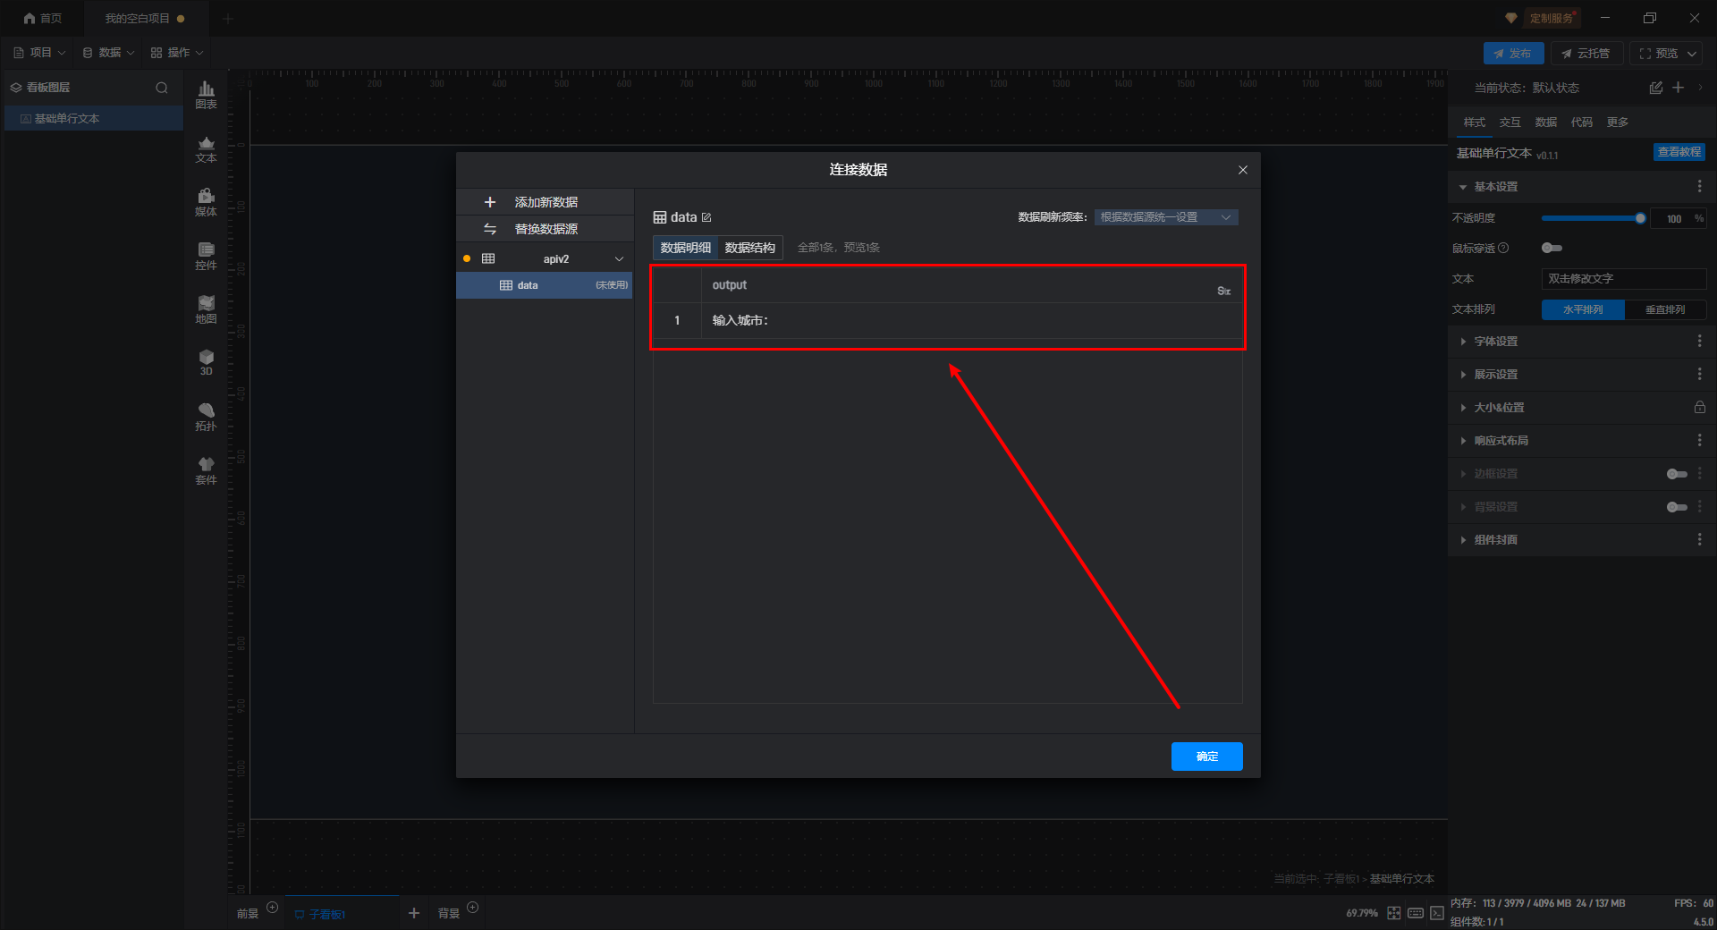Open the 控件 controls components category

click(x=206, y=256)
